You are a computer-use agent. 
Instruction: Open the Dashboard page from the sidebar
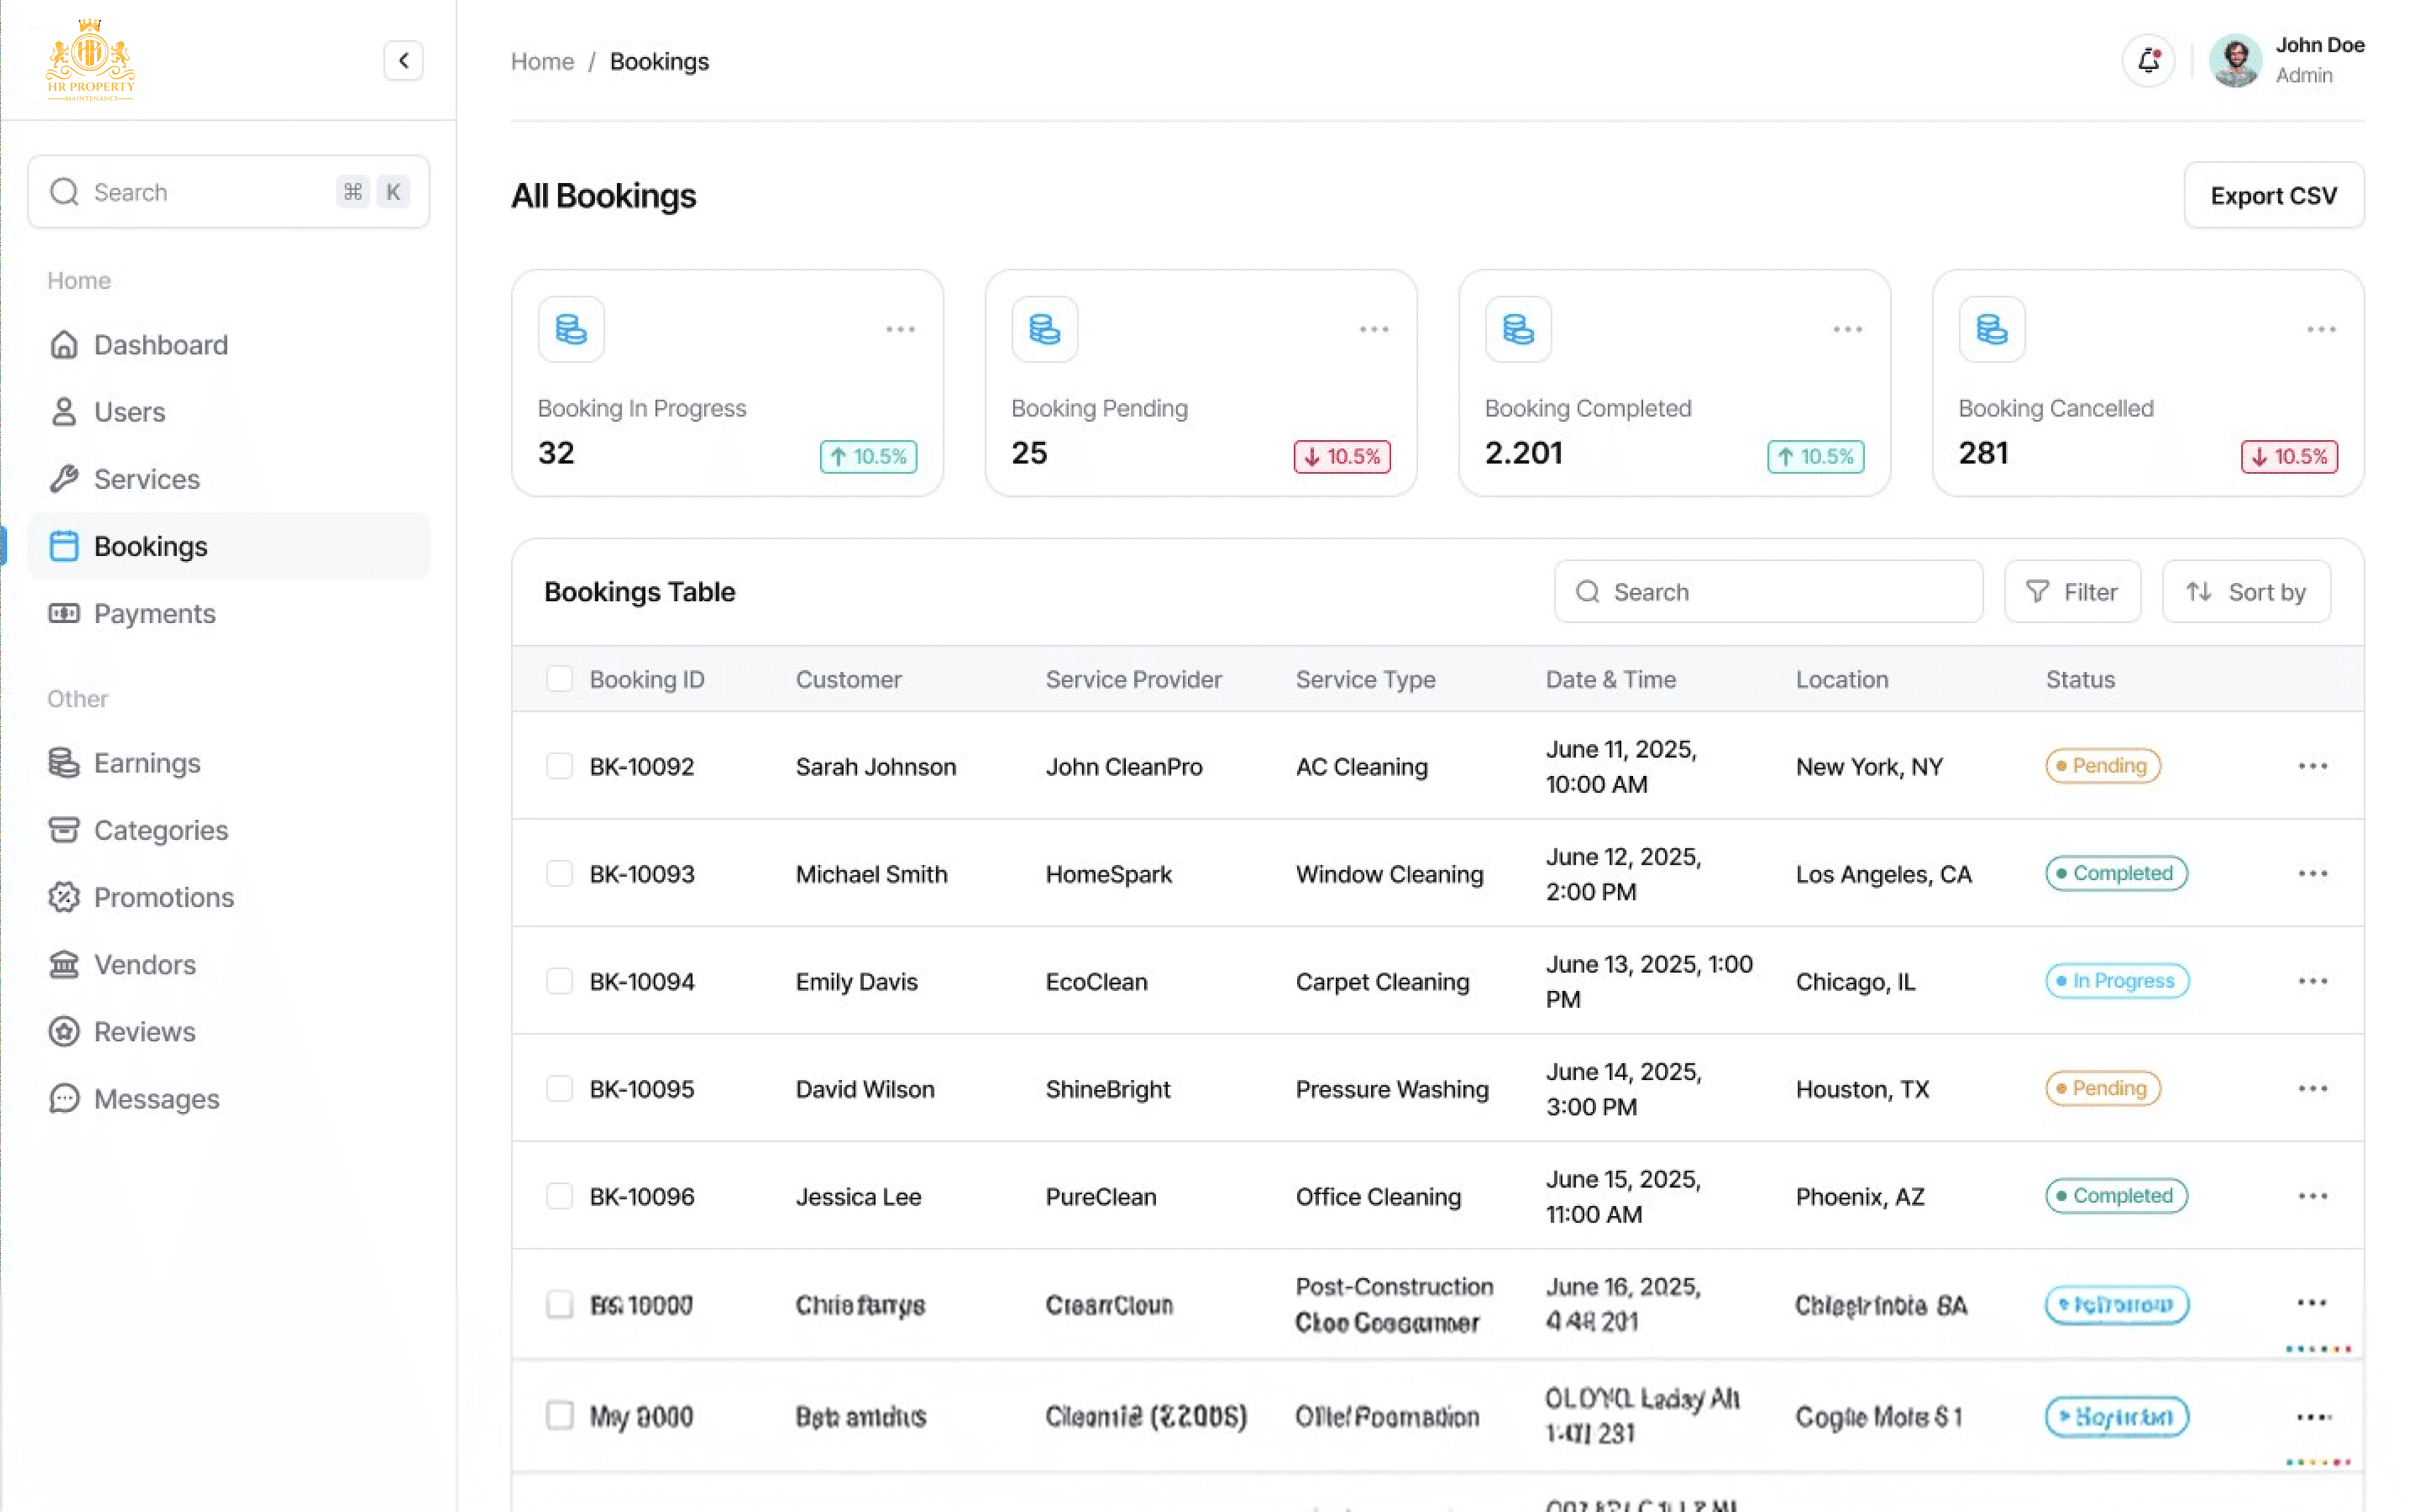[229, 345]
